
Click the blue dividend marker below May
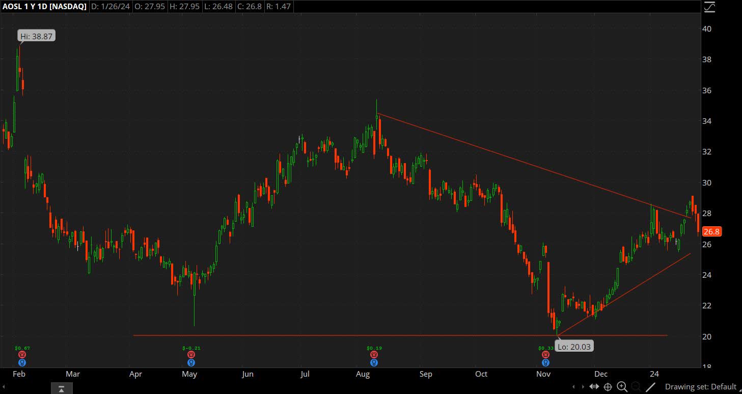tap(190, 362)
